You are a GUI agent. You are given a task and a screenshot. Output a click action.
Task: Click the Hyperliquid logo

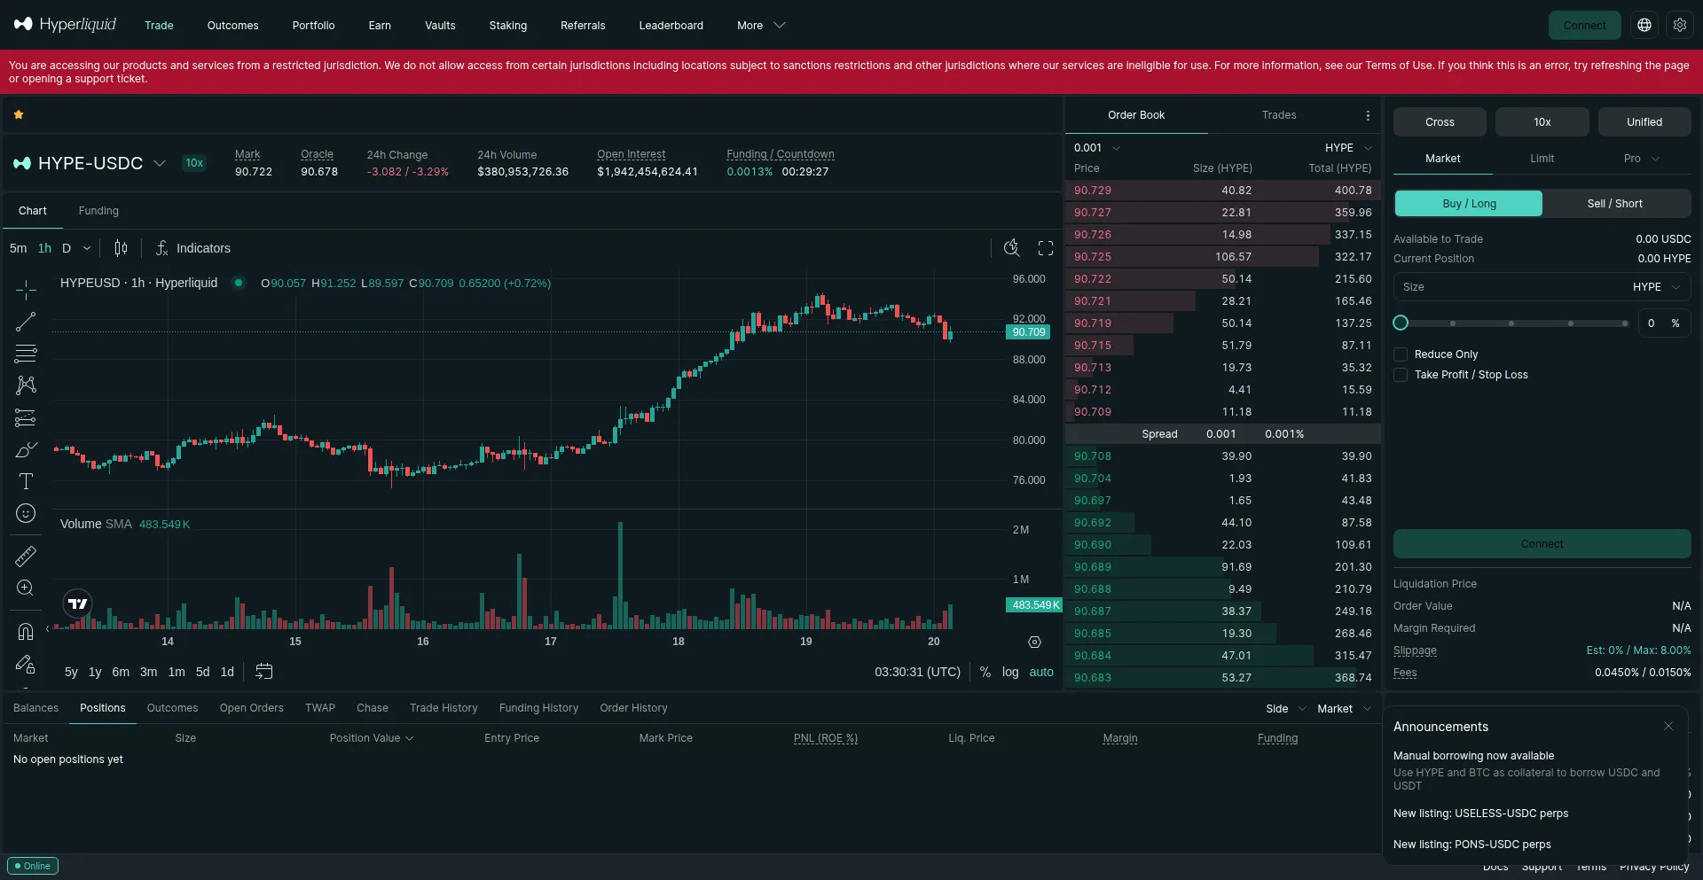point(65,25)
